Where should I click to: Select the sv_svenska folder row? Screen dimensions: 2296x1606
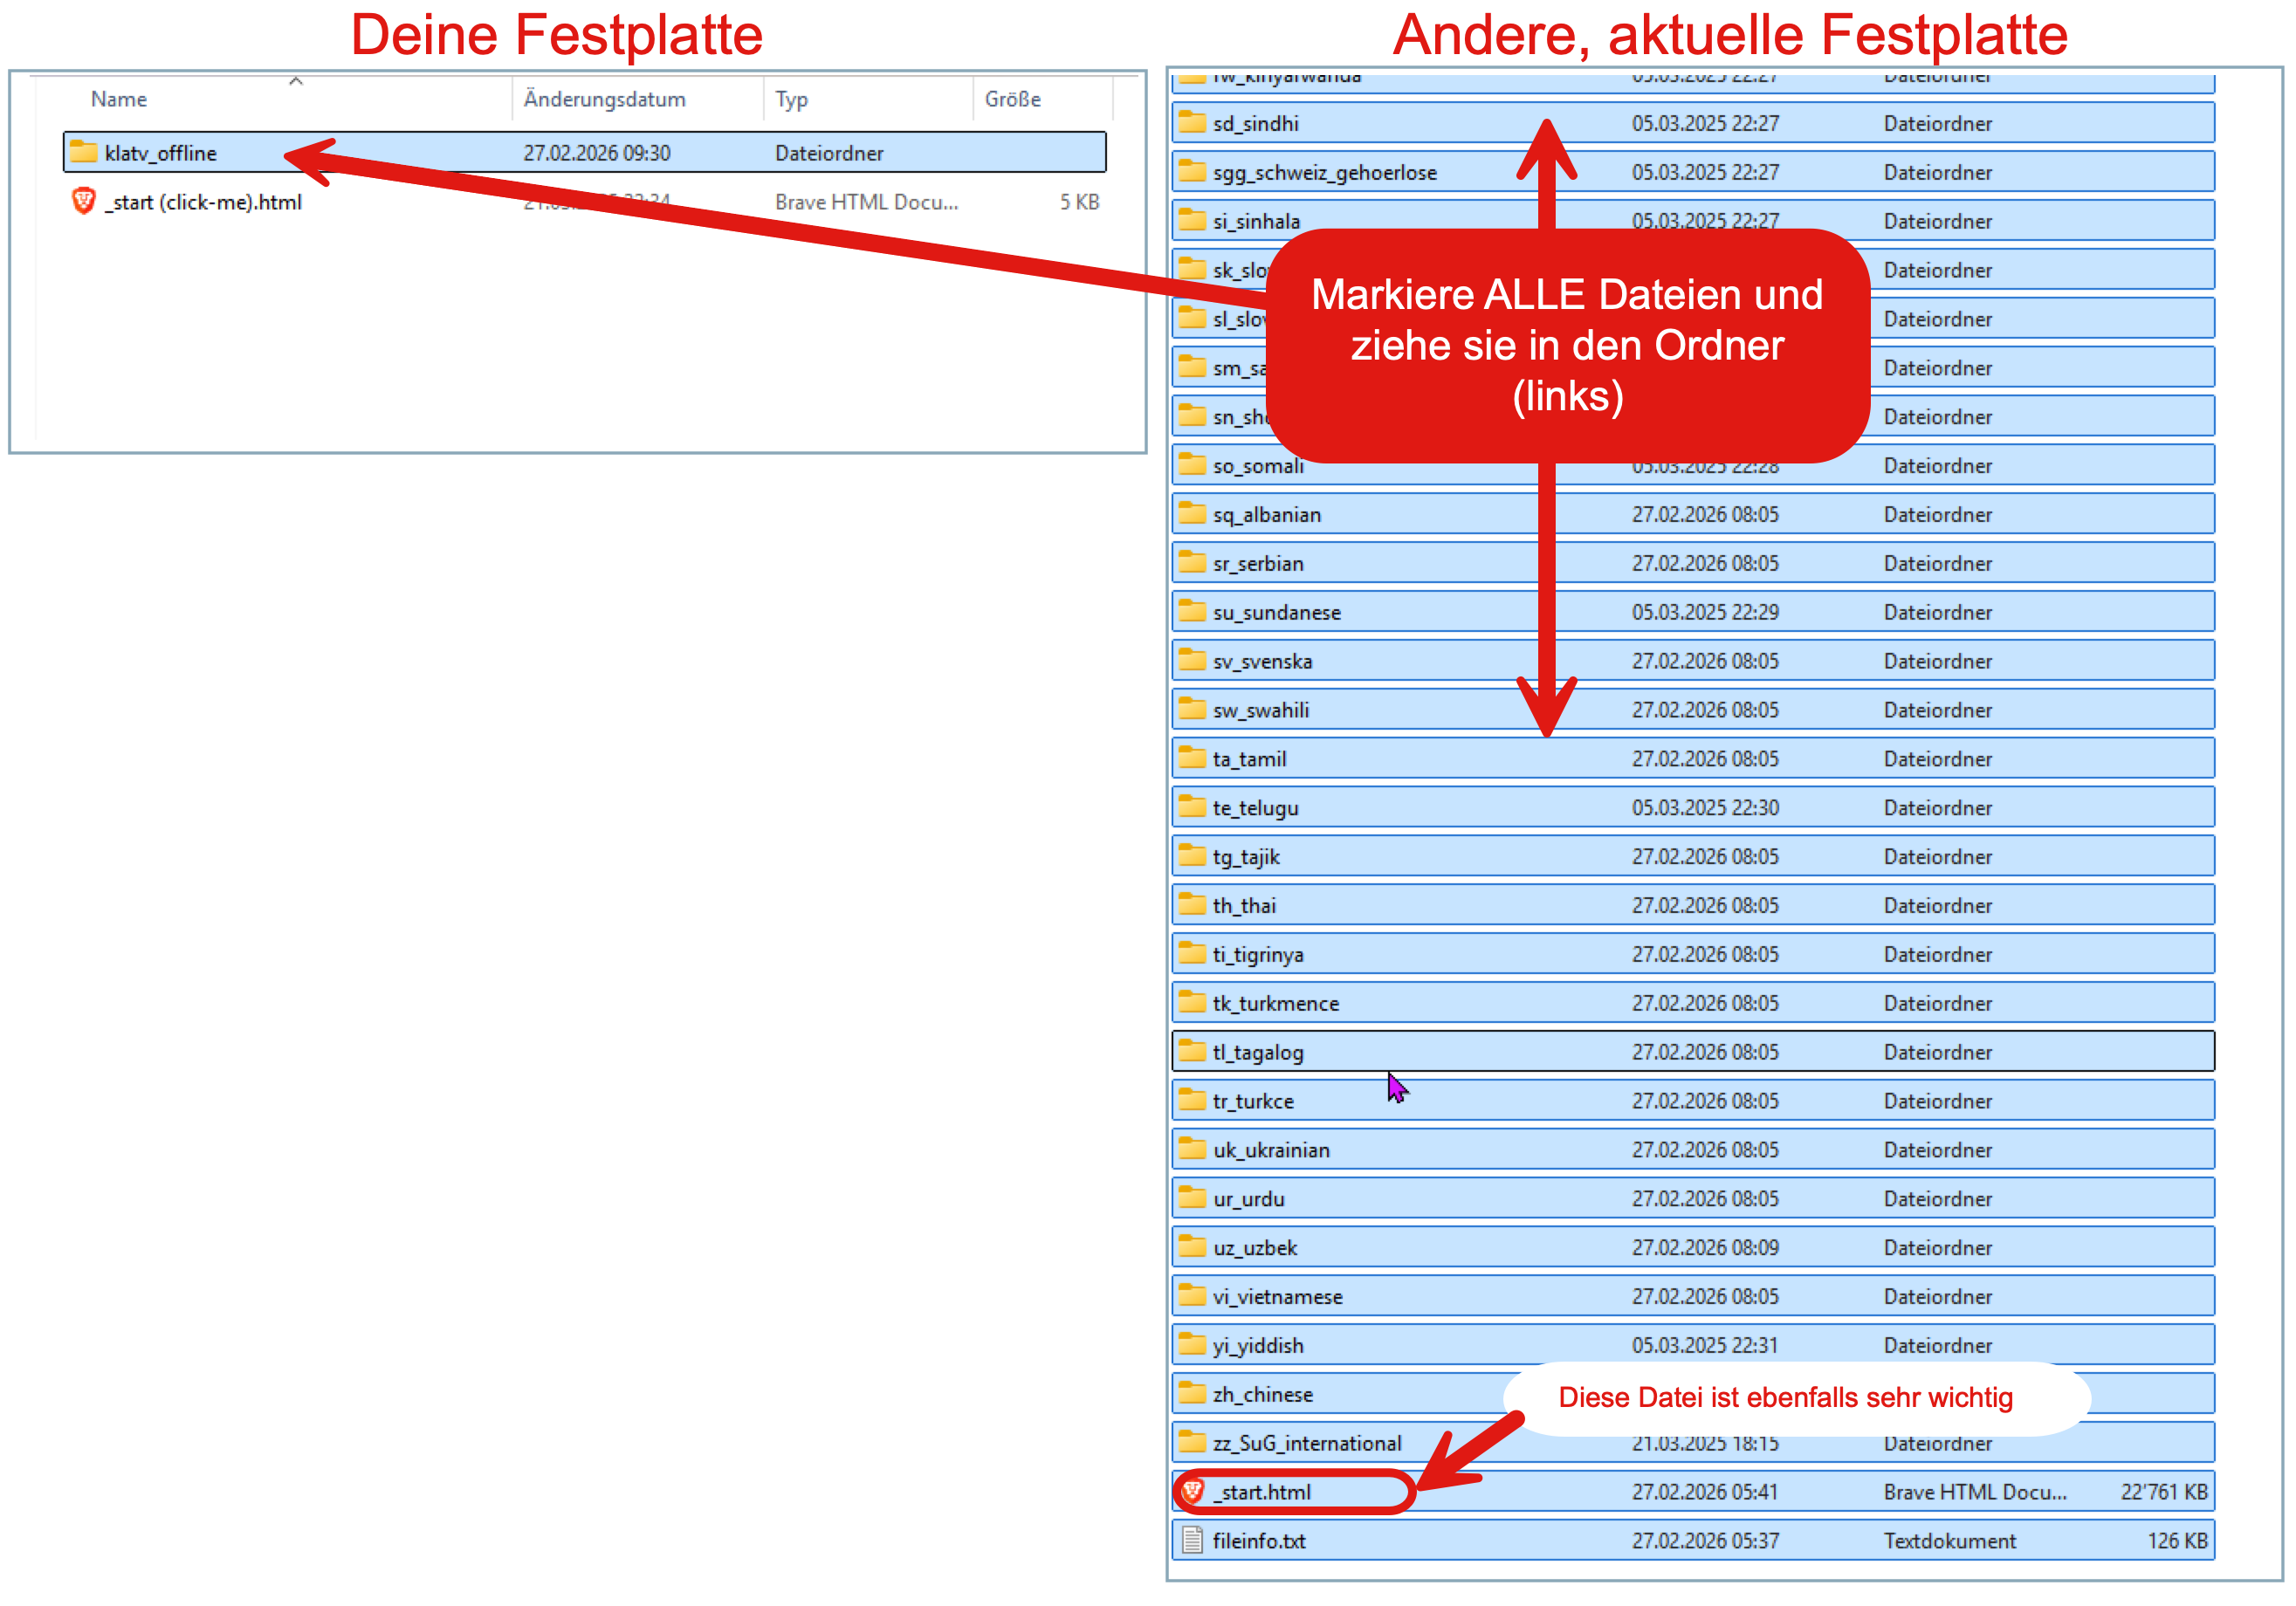tap(1262, 661)
